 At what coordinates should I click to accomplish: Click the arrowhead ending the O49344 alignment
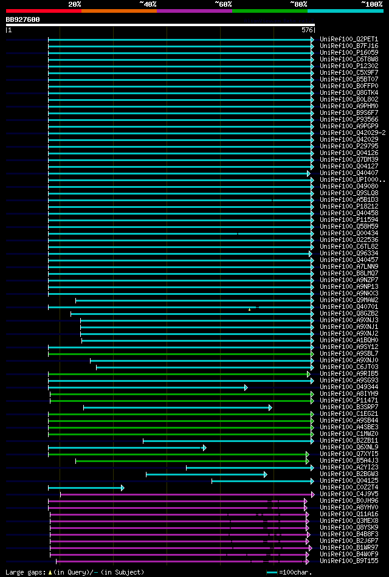(246, 387)
